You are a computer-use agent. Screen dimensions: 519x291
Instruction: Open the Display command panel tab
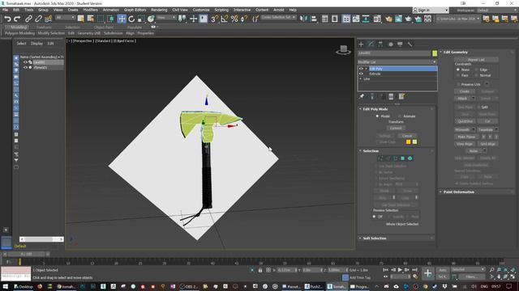[x=400, y=44]
